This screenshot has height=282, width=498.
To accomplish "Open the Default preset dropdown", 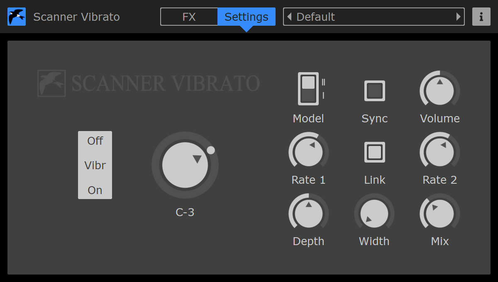I will (374, 17).
